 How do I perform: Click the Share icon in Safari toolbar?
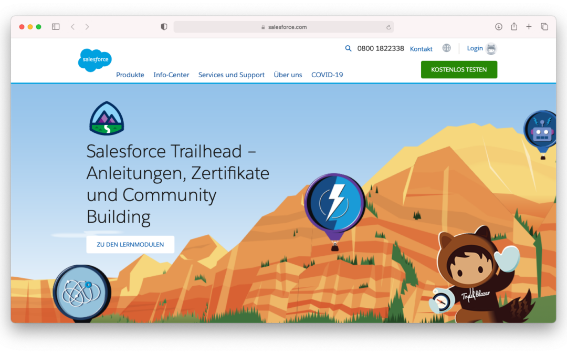pos(514,27)
